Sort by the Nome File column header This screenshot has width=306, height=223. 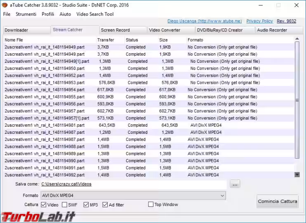(49, 40)
